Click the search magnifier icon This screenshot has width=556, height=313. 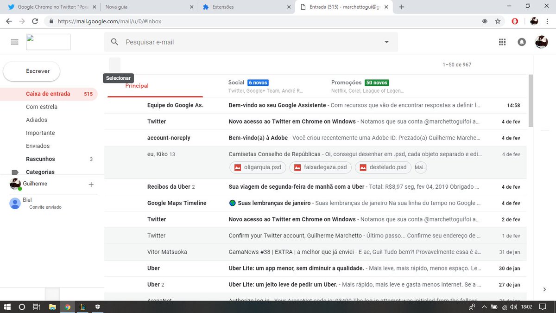[x=115, y=42]
